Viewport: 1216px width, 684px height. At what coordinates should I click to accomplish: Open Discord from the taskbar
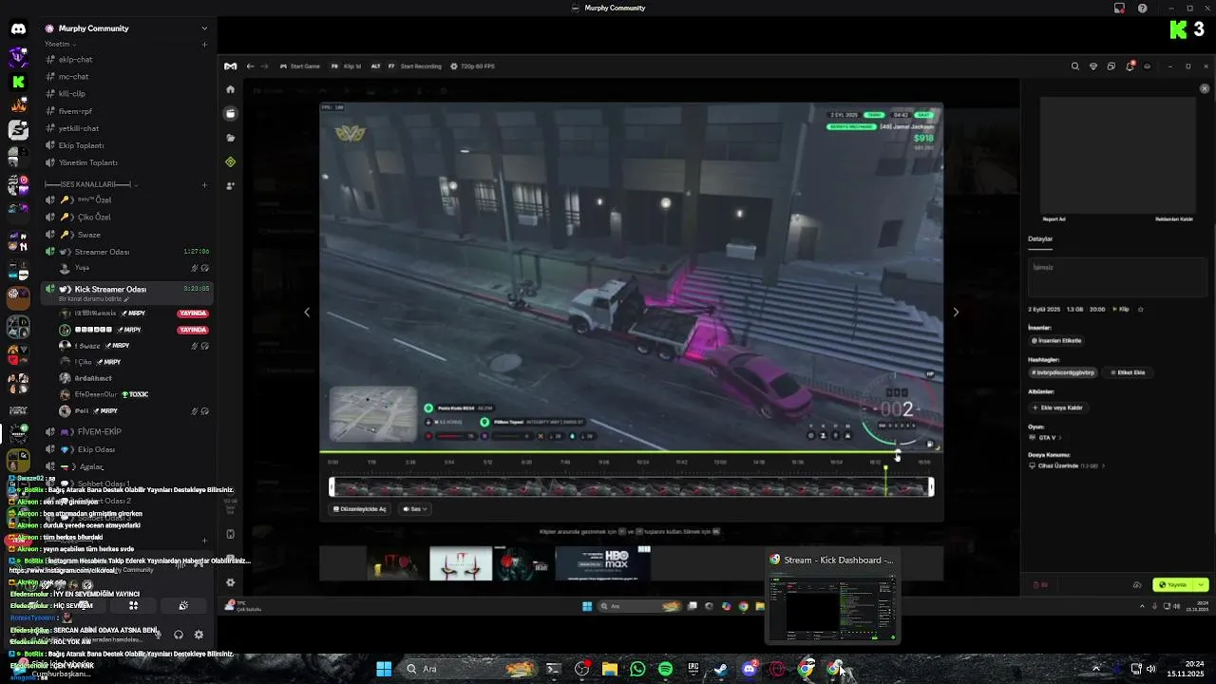[x=750, y=669]
